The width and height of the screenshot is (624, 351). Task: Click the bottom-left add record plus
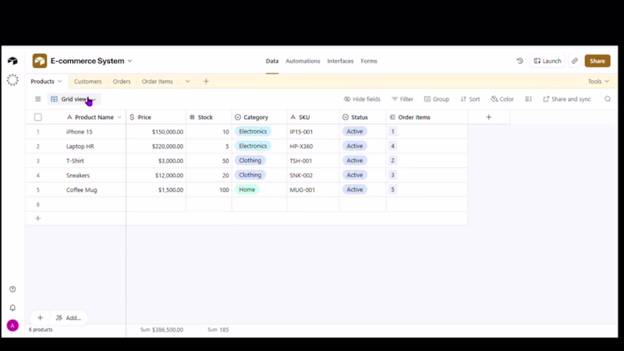tap(41, 317)
